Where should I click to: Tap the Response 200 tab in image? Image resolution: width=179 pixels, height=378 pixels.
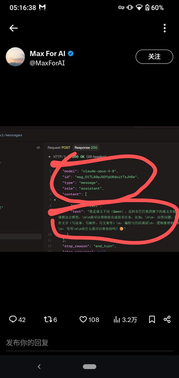(86, 147)
